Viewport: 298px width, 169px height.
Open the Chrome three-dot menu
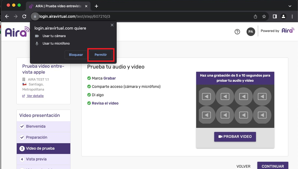point(292,16)
